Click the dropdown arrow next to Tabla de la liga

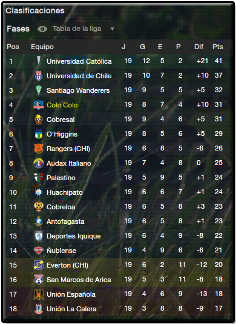(x=112, y=29)
